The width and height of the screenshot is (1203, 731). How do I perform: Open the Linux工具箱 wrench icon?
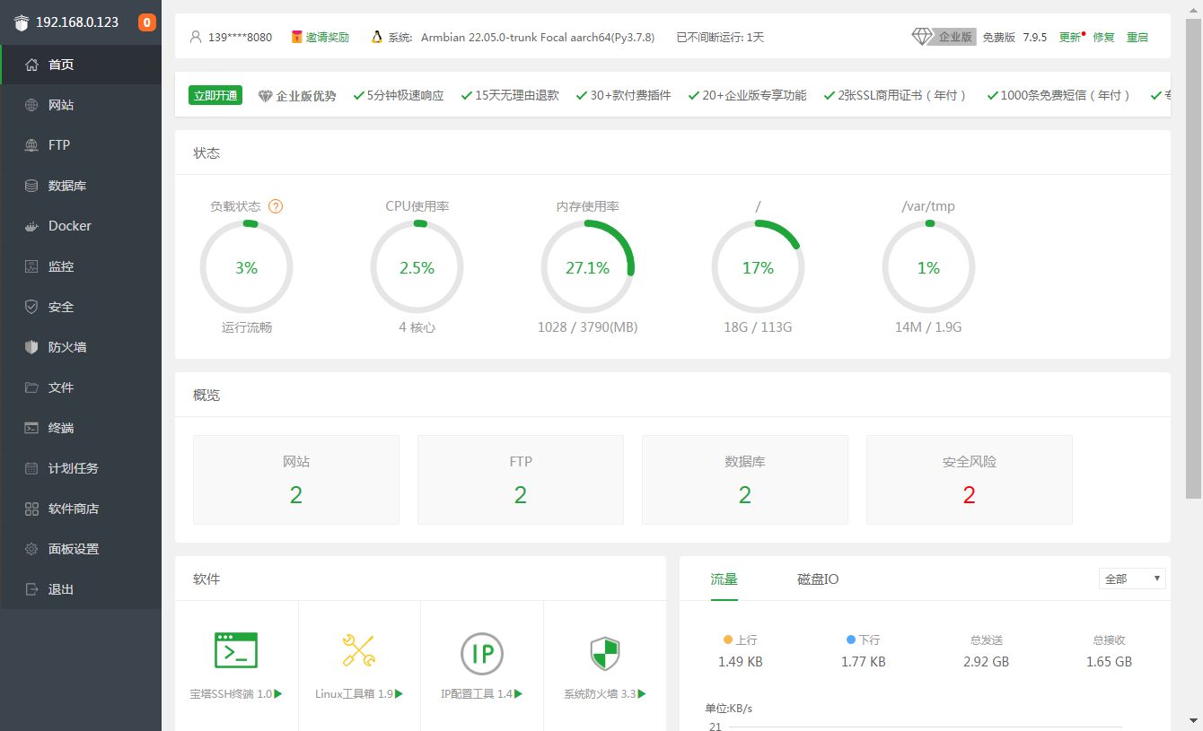point(359,650)
